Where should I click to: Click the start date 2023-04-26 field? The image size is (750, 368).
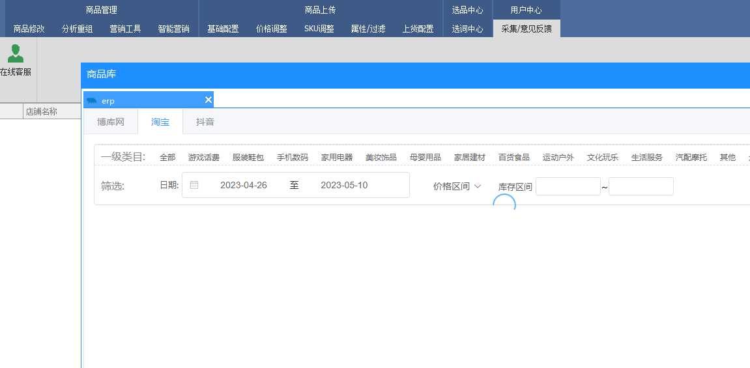[x=244, y=185]
